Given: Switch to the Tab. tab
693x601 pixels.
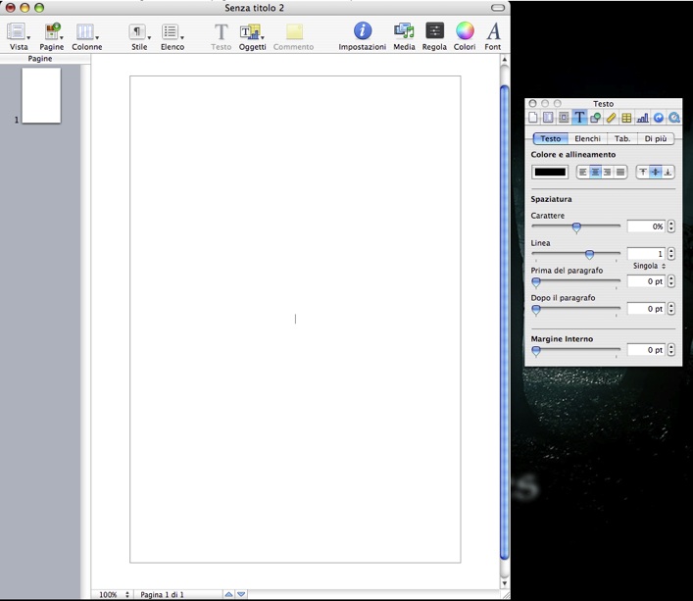Looking at the screenshot, I should click(x=622, y=139).
